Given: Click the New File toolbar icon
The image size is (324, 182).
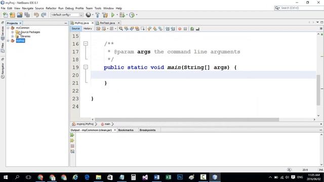Looking at the screenshot, I should tap(6, 15).
